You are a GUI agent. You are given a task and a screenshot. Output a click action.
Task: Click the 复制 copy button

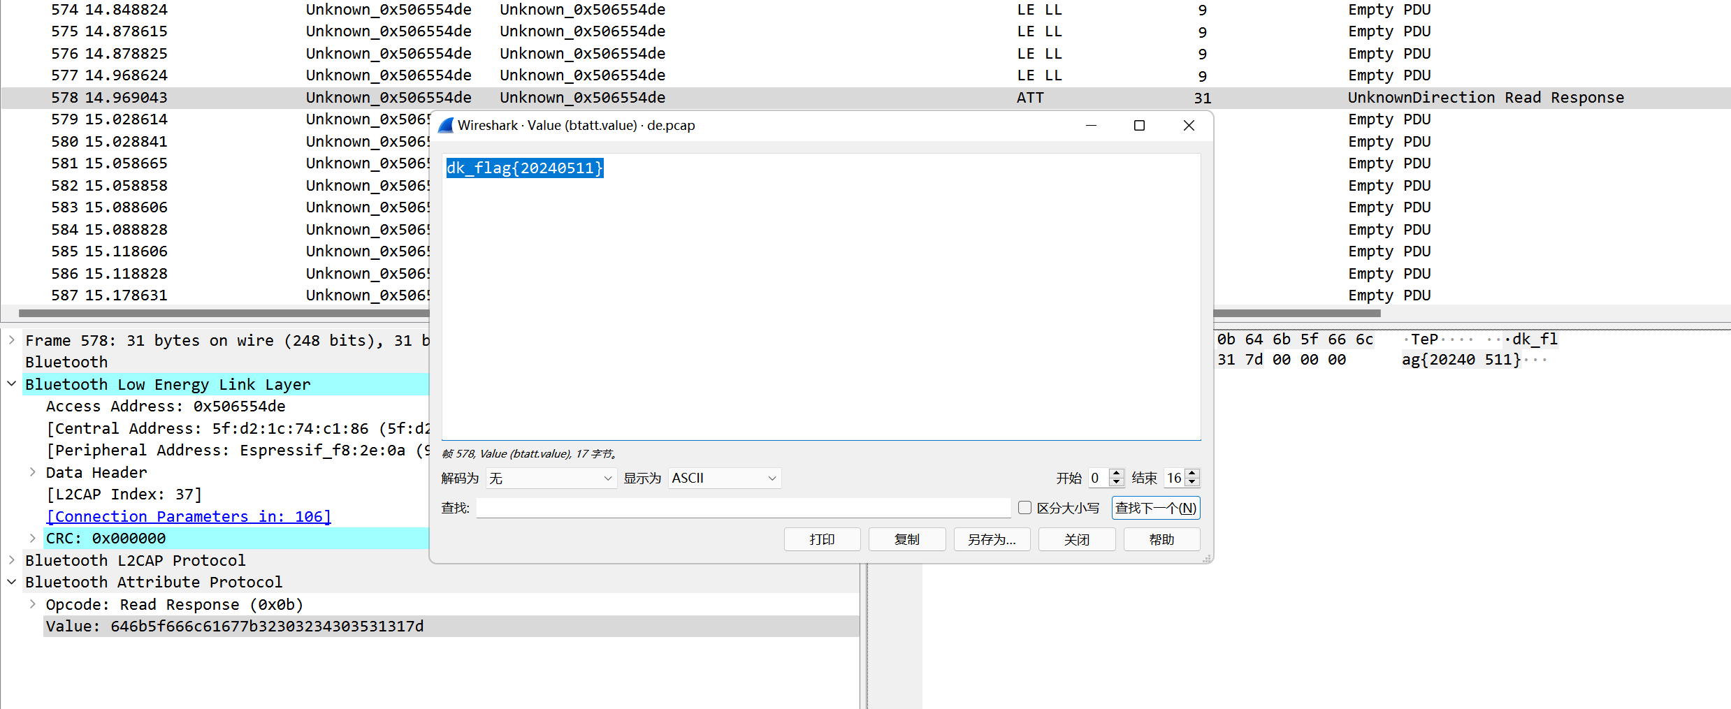point(907,539)
